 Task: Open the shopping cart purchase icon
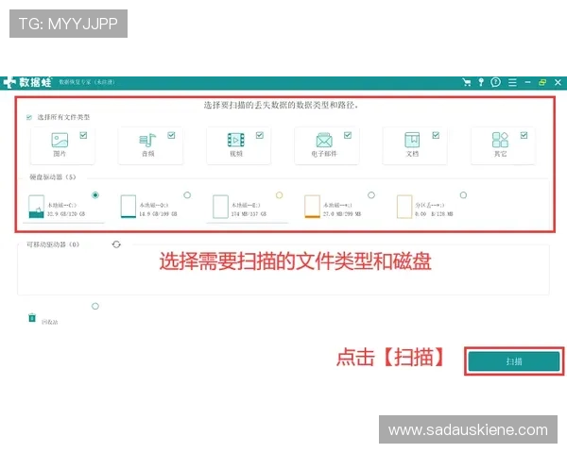point(467,82)
